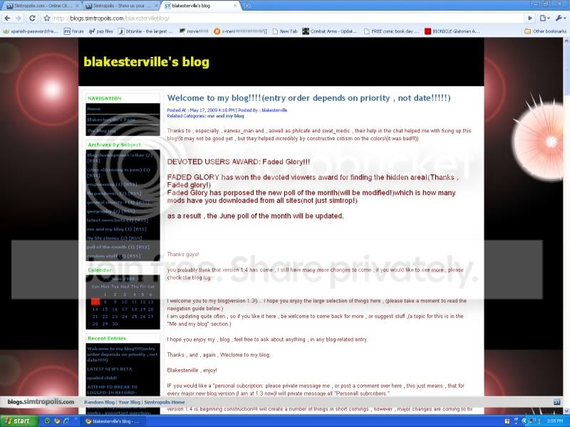Screen dimensions: 570x427
Task: Open the btjunkie bookmark
Action: pyautogui.click(x=145, y=31)
